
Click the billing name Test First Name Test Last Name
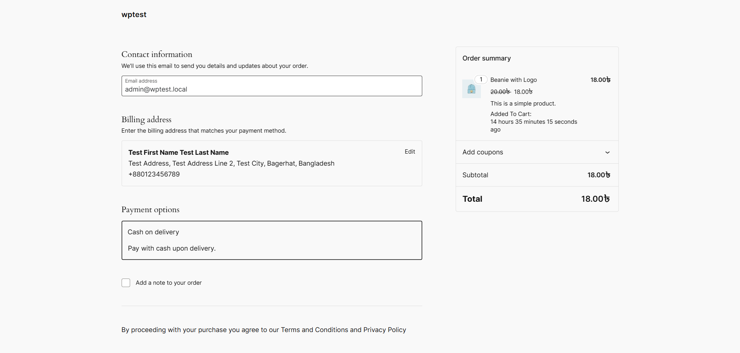tap(178, 152)
